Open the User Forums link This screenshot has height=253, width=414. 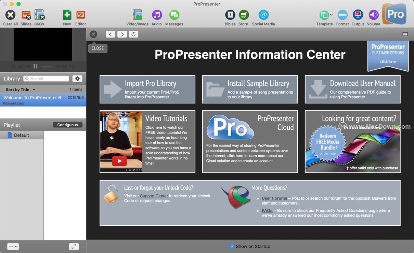point(274,198)
